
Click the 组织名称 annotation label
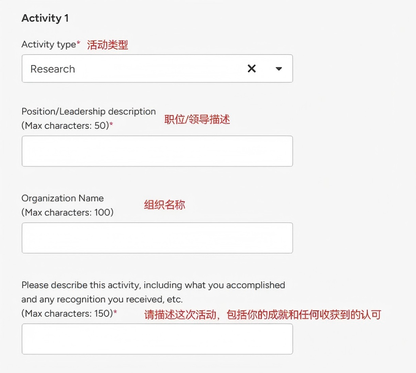point(164,205)
